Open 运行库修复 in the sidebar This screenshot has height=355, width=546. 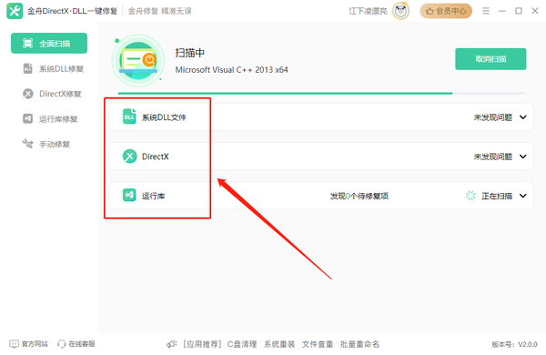49,119
